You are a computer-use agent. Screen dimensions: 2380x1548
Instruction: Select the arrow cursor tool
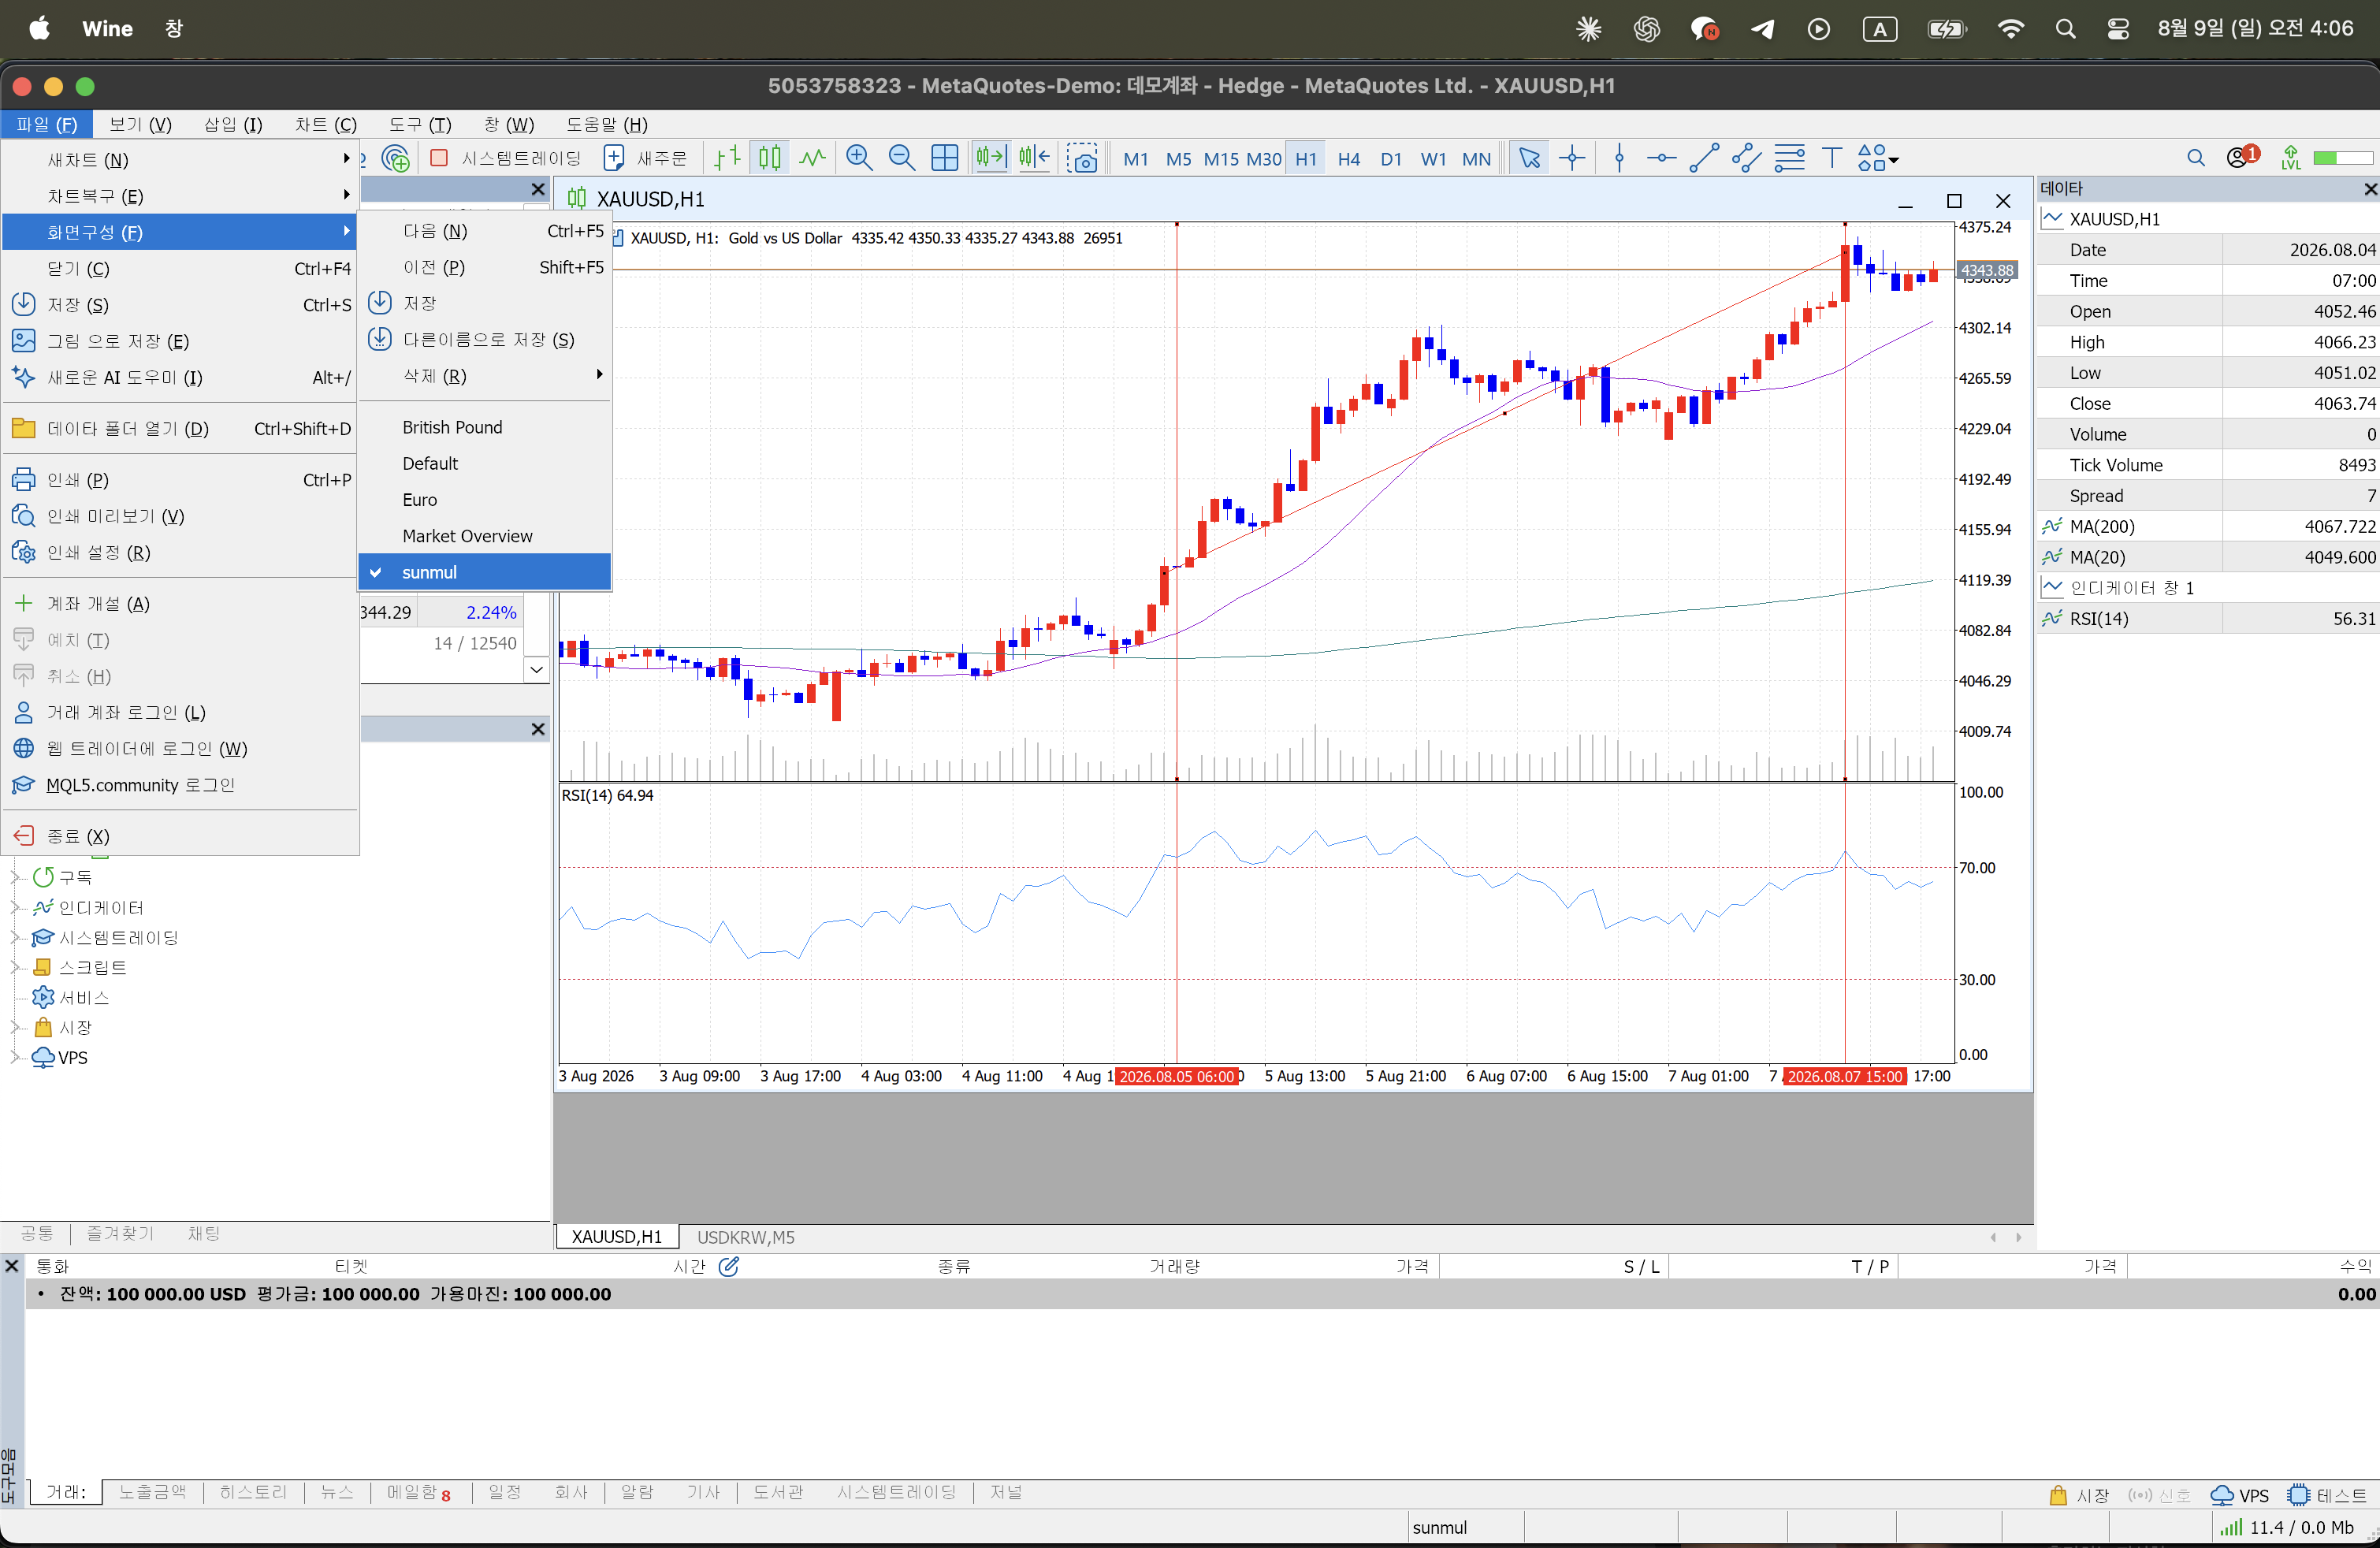pos(1529,158)
